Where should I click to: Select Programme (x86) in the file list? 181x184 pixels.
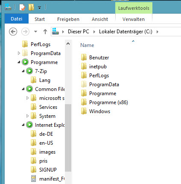(x=108, y=102)
